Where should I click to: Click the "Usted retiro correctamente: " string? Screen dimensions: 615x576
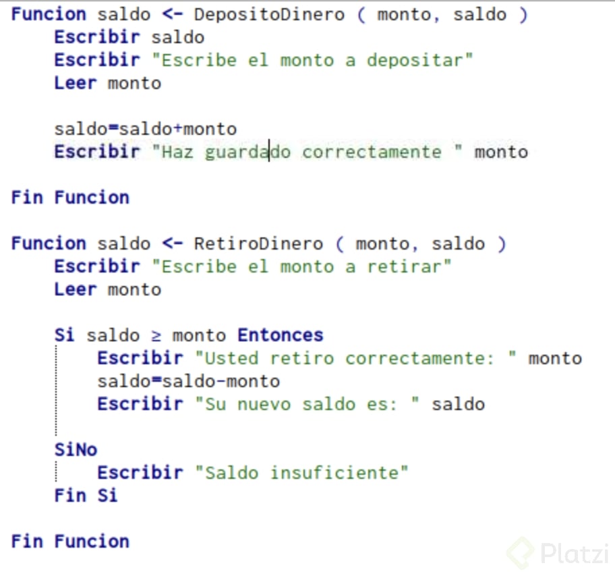(355, 358)
